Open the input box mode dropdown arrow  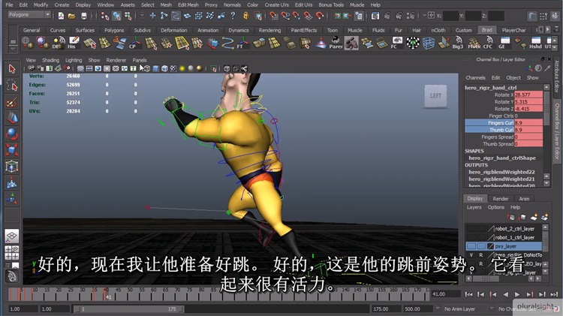(x=425, y=16)
